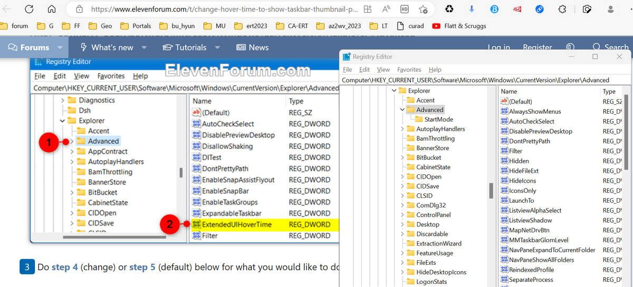Viewport: 633px width, 287px height.
Task: Click the Registry Editor address path field
Action: (485, 80)
